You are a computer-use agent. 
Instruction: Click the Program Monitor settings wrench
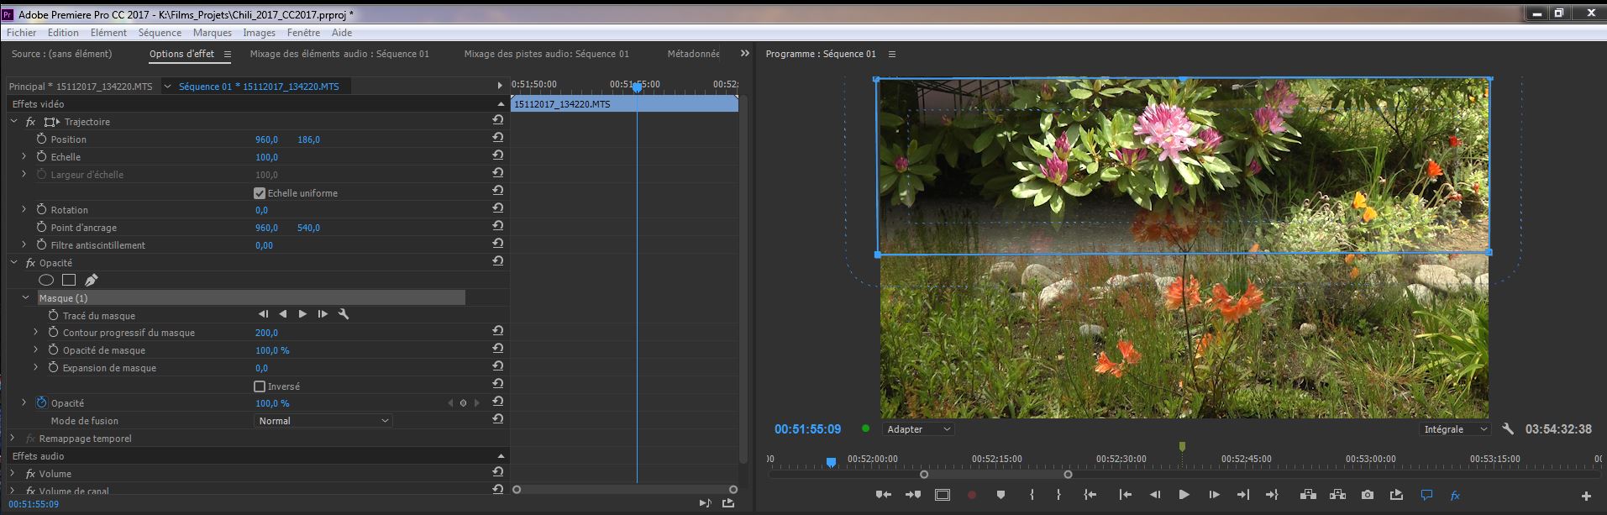pyautogui.click(x=1508, y=428)
